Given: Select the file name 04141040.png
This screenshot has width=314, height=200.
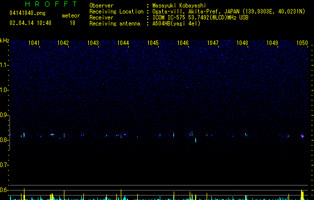Looking at the screenshot, I should 27,13.
